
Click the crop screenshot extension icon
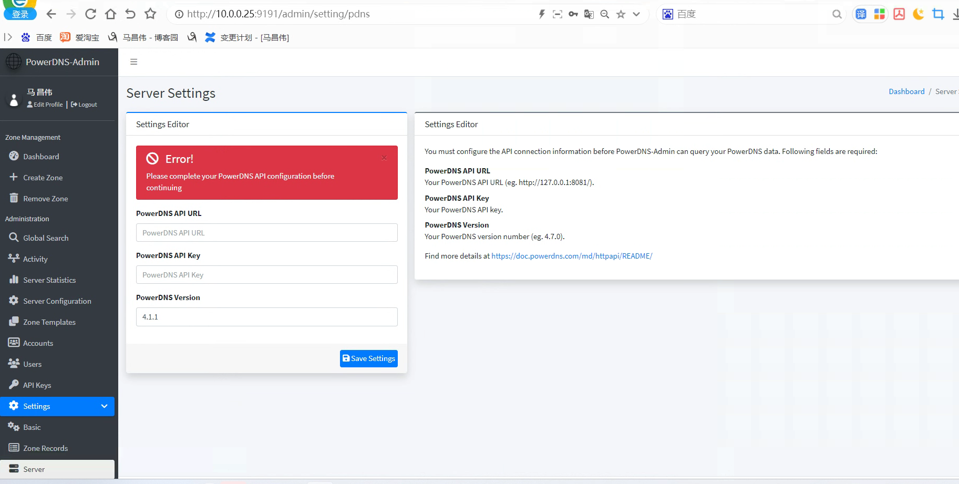[938, 14]
